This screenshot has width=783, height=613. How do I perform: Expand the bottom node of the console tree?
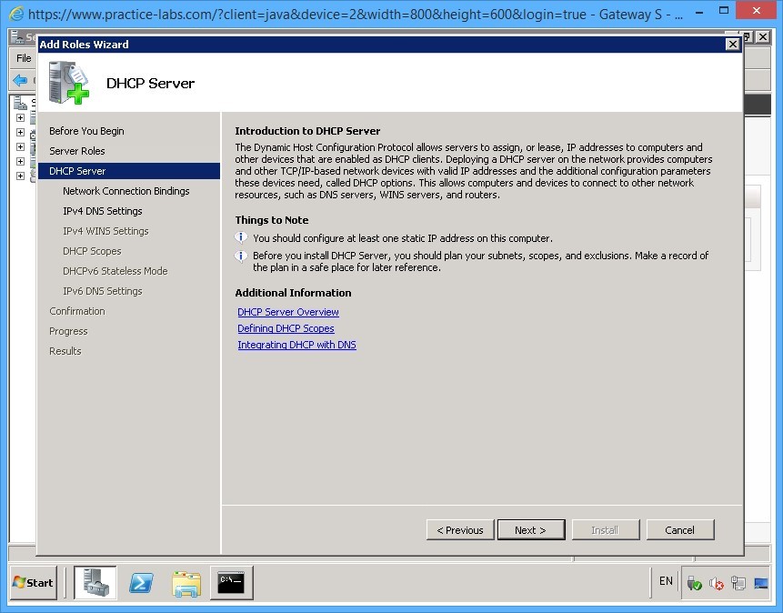[20, 176]
